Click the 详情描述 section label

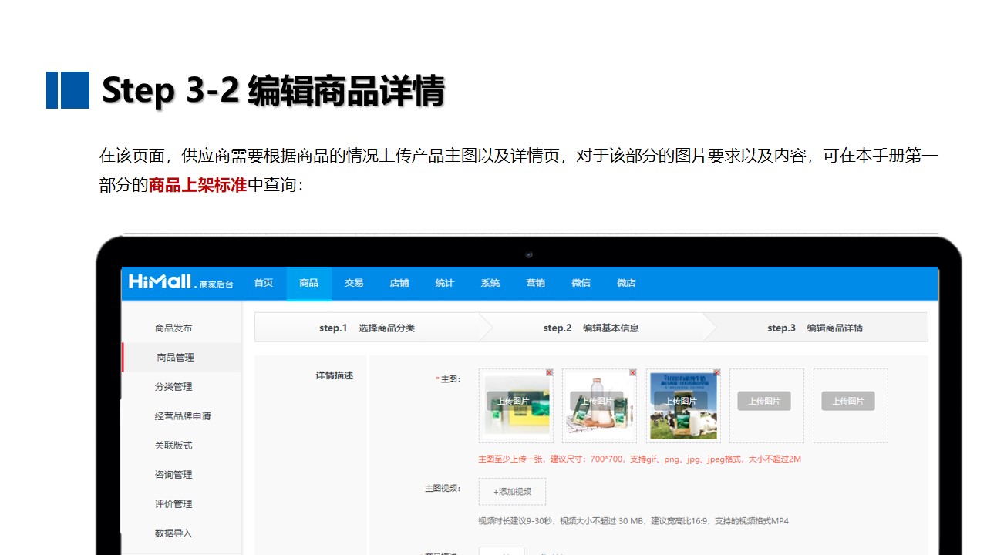click(x=334, y=375)
